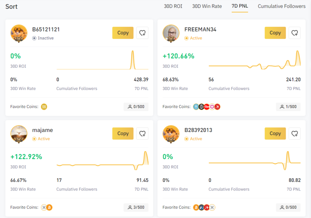Click the OP coin icon in FREEMAN34's favorites
The height and width of the screenshot is (218, 311).
click(207, 107)
